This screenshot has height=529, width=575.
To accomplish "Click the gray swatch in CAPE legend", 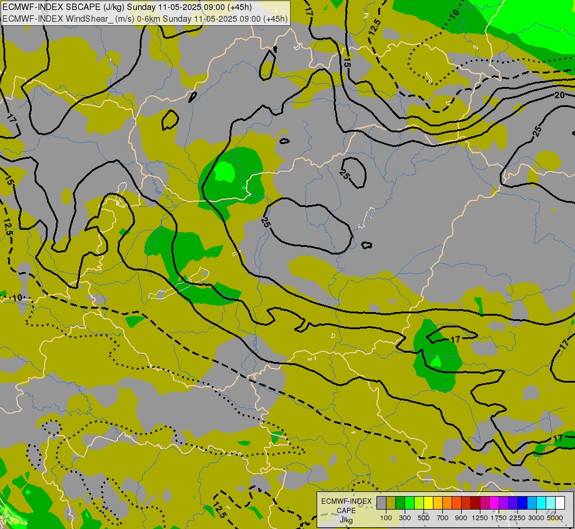I will [381, 503].
